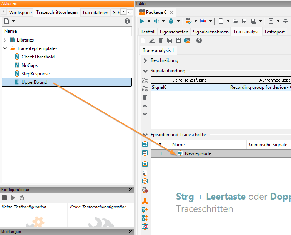This screenshot has height=235, width=291.
Task: Switch to the Tracedateien tab
Action: (x=95, y=12)
